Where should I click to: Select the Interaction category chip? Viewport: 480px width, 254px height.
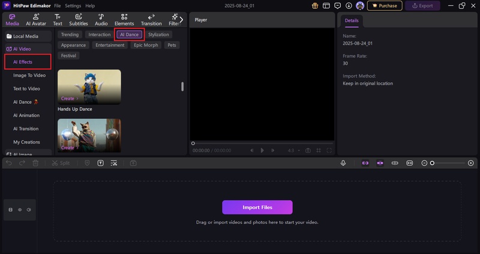[x=100, y=35]
